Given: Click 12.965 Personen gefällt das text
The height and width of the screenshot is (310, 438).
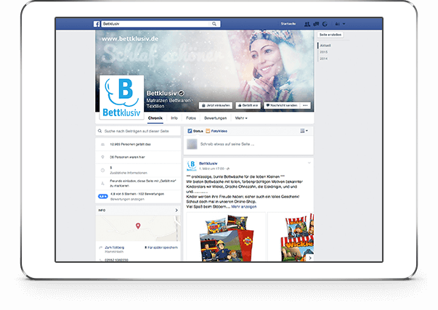Looking at the screenshot, I should pyautogui.click(x=130, y=144).
